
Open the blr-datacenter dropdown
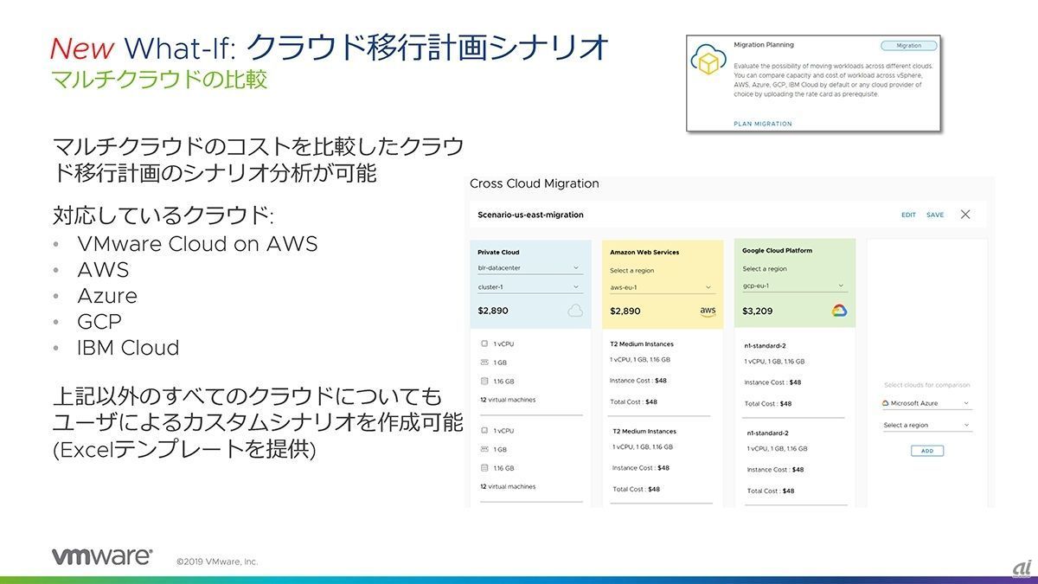point(529,268)
